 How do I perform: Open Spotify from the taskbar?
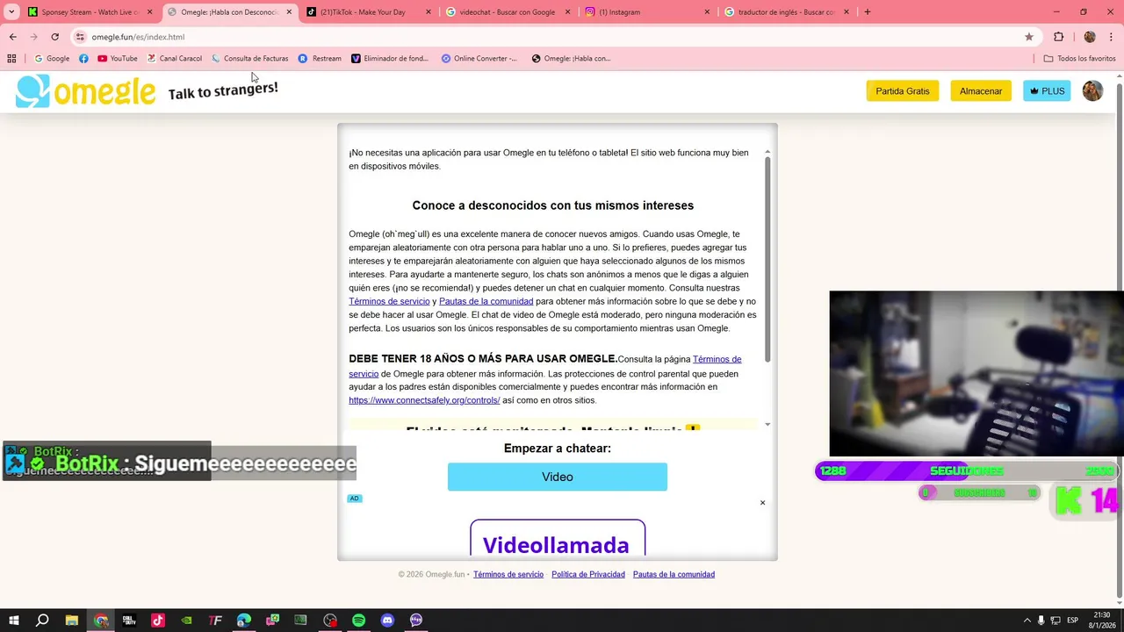pos(358,621)
